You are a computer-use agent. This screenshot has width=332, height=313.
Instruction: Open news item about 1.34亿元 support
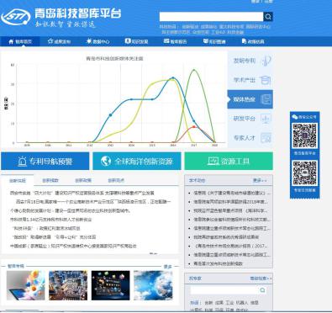pos(50,220)
